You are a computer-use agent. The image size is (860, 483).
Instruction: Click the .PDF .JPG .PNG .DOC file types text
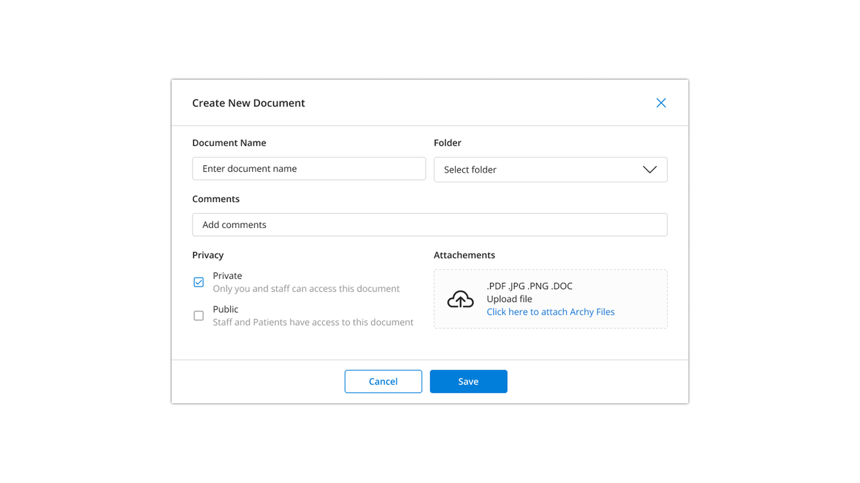[x=529, y=286]
